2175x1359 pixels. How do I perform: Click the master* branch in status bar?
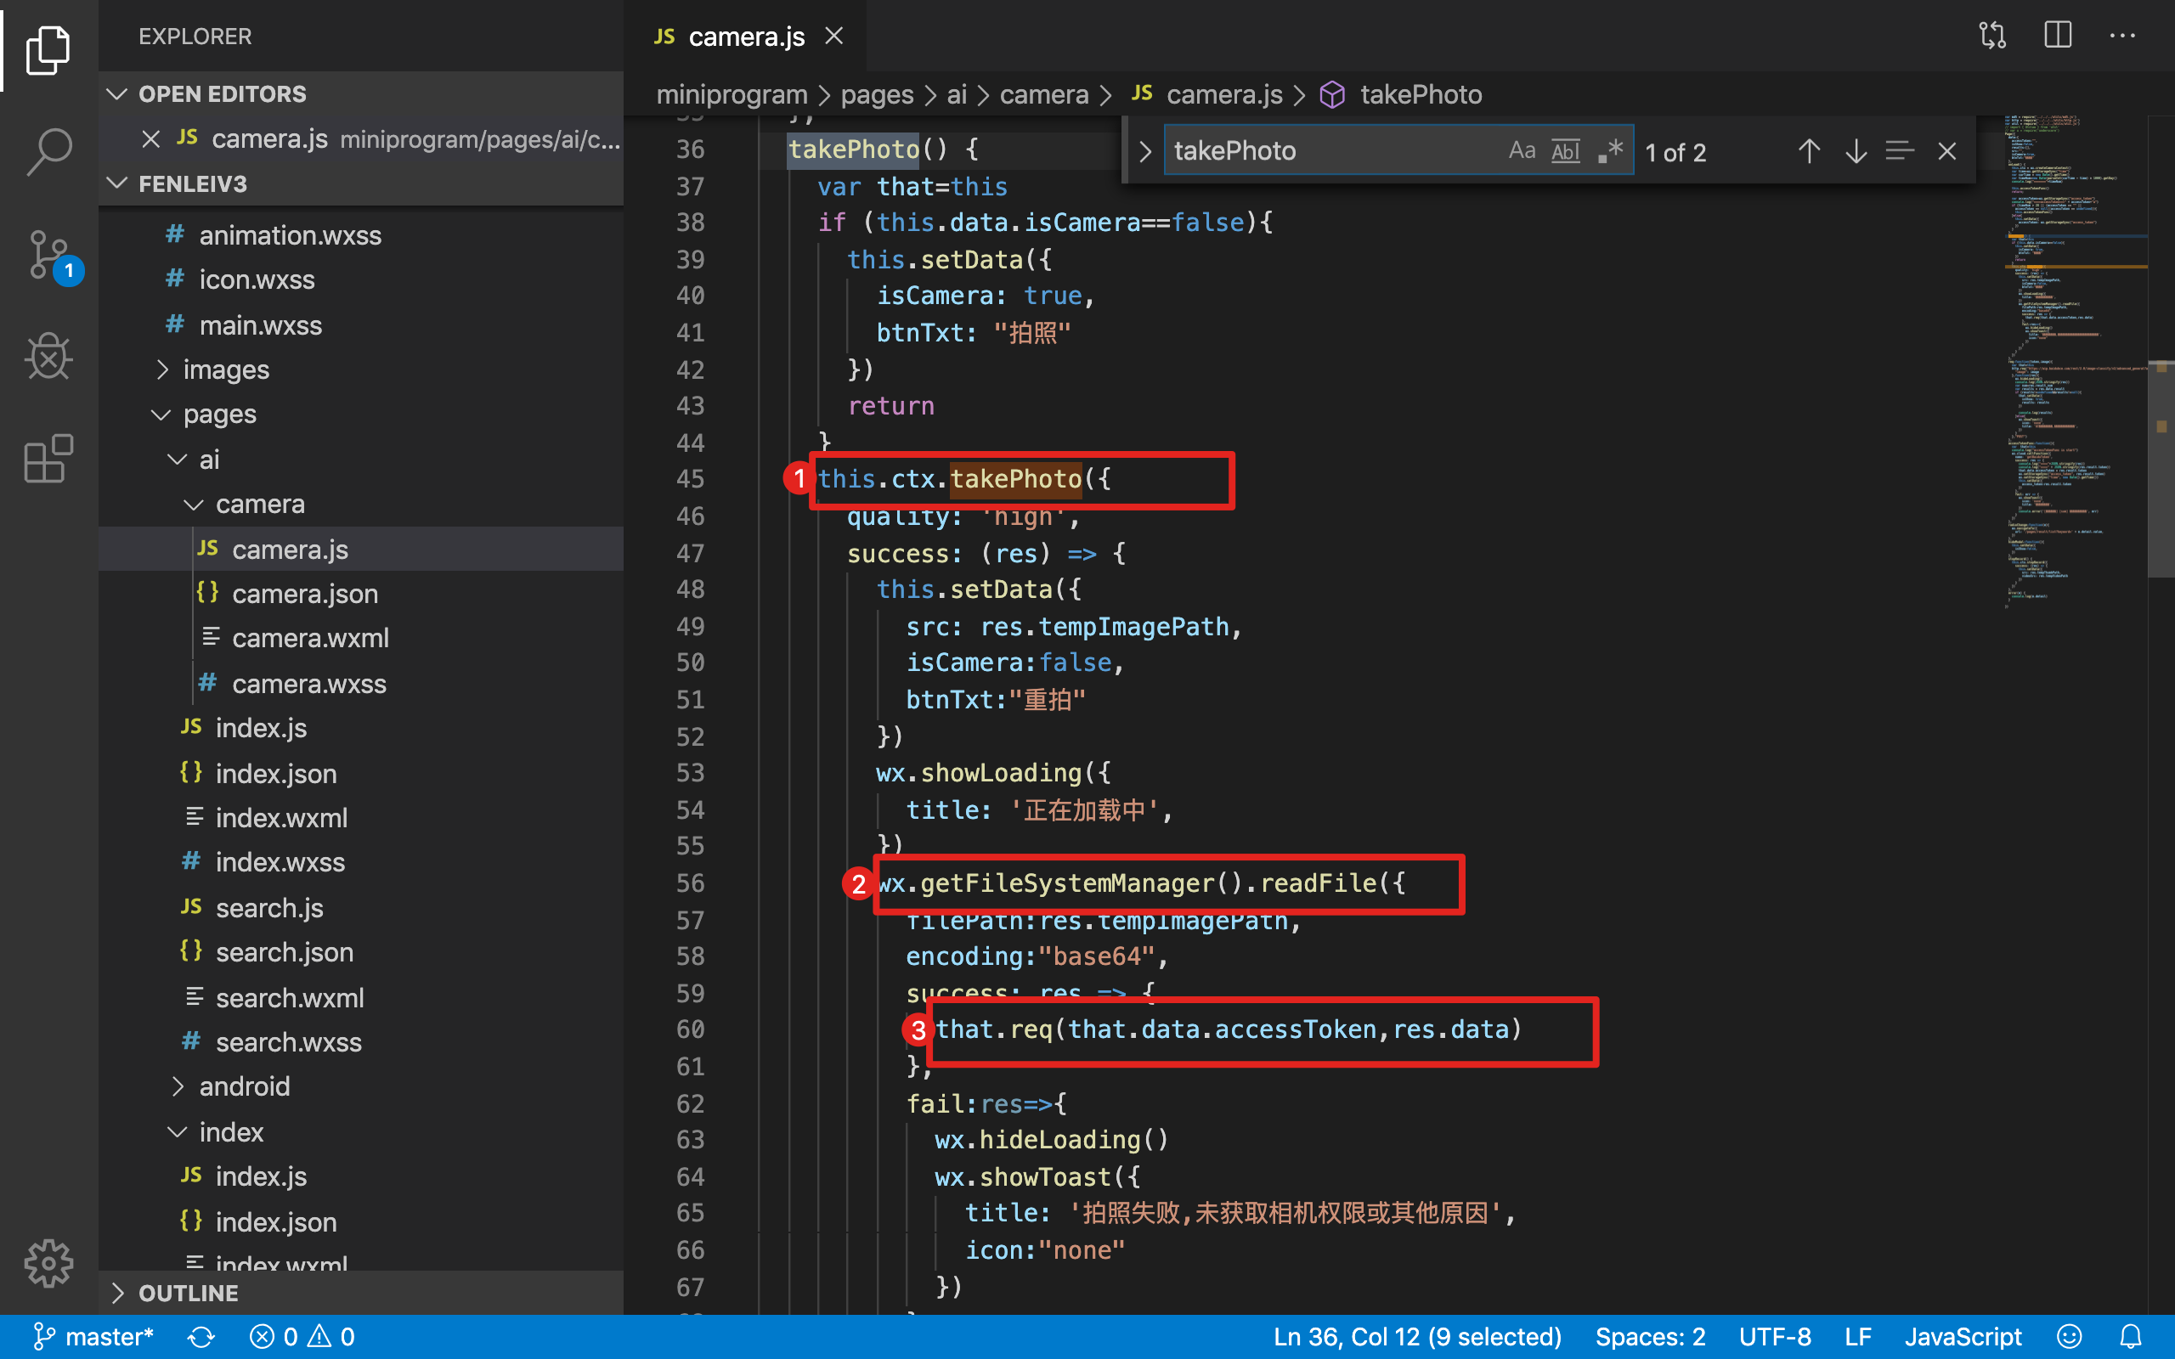click(93, 1337)
